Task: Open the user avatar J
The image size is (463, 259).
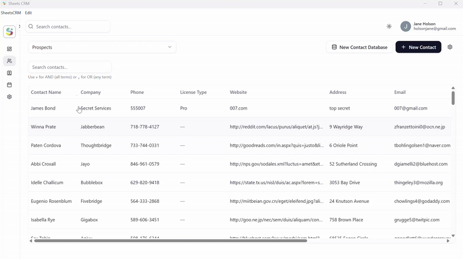Action: tap(406, 26)
